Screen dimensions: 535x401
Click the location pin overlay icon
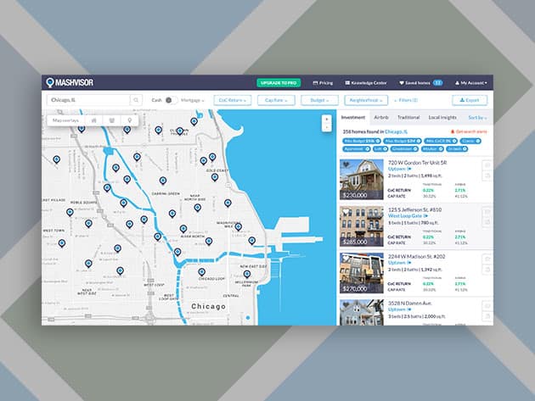pos(129,121)
